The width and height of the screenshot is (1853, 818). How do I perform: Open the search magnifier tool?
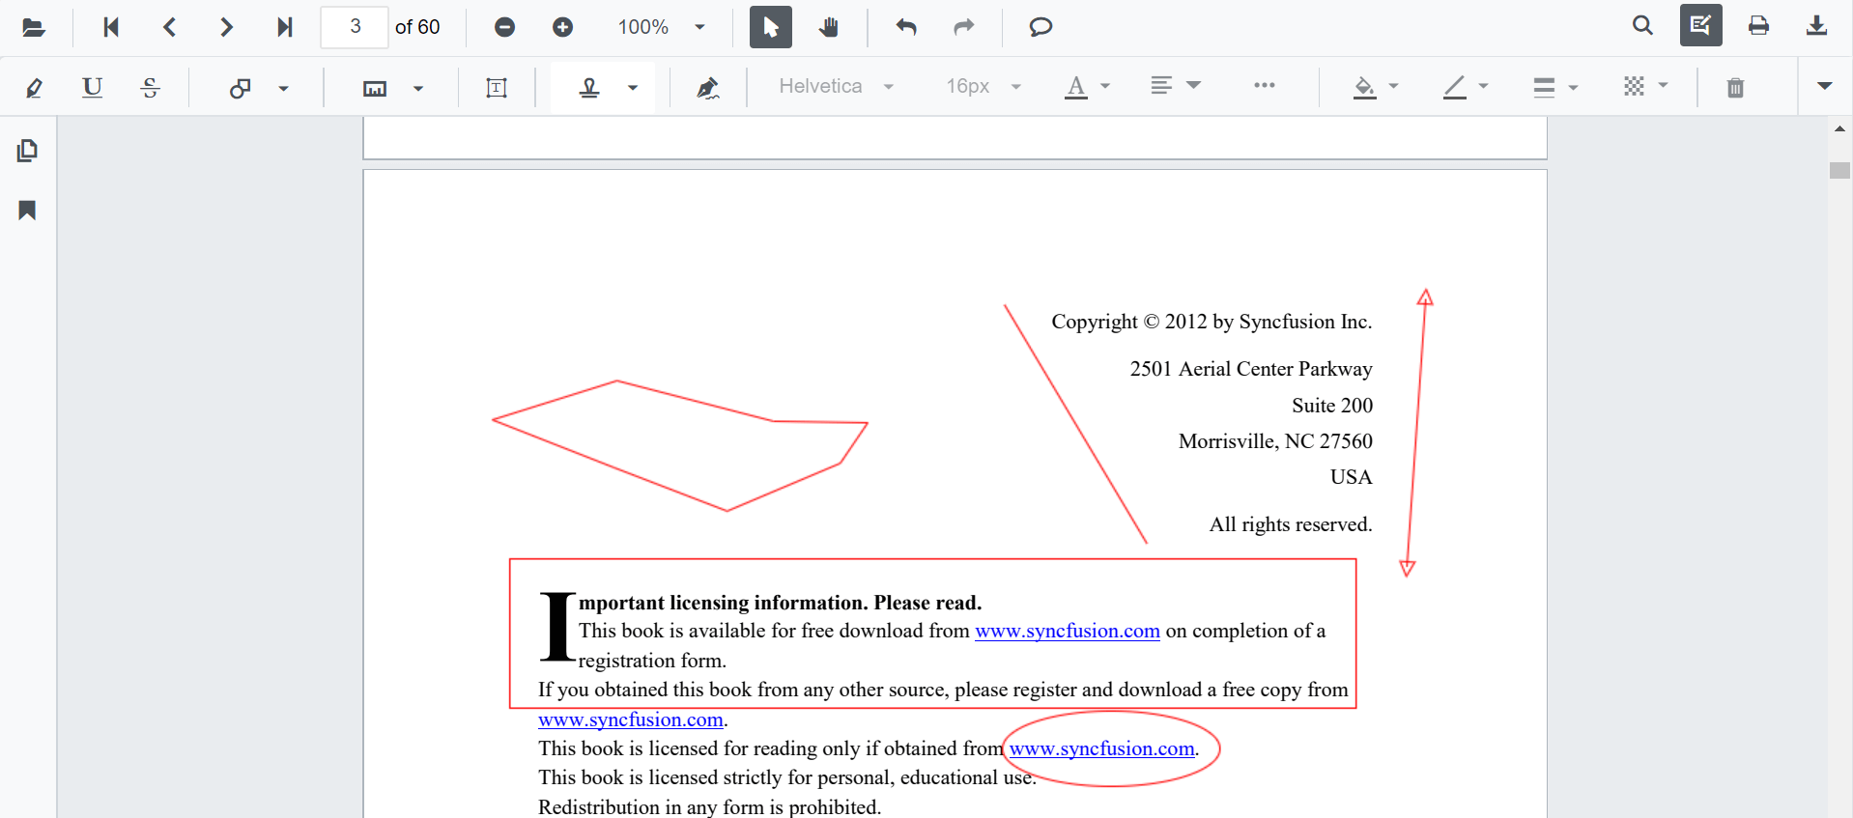(1642, 26)
